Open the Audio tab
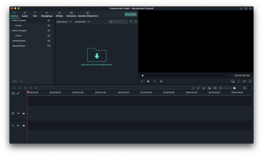263x156 pixels. pyautogui.click(x=25, y=14)
